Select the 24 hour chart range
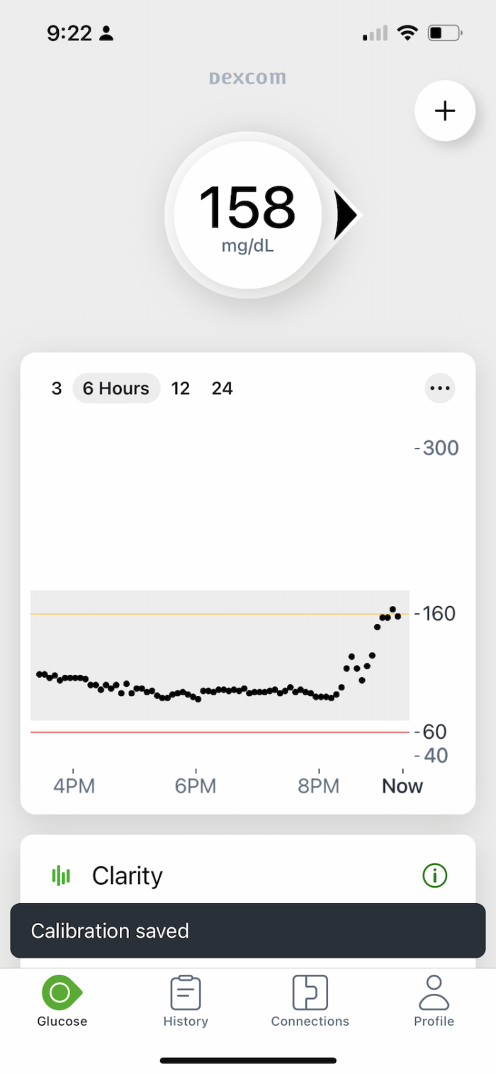The width and height of the screenshot is (496, 1074). click(222, 388)
